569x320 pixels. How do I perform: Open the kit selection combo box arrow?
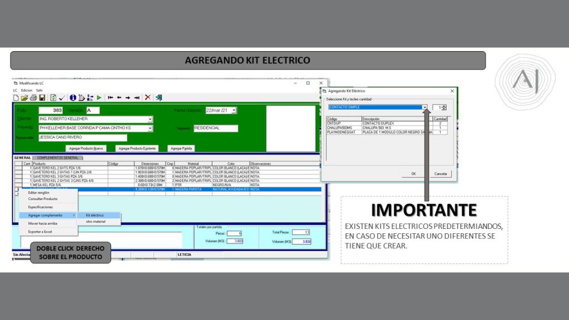tap(425, 108)
